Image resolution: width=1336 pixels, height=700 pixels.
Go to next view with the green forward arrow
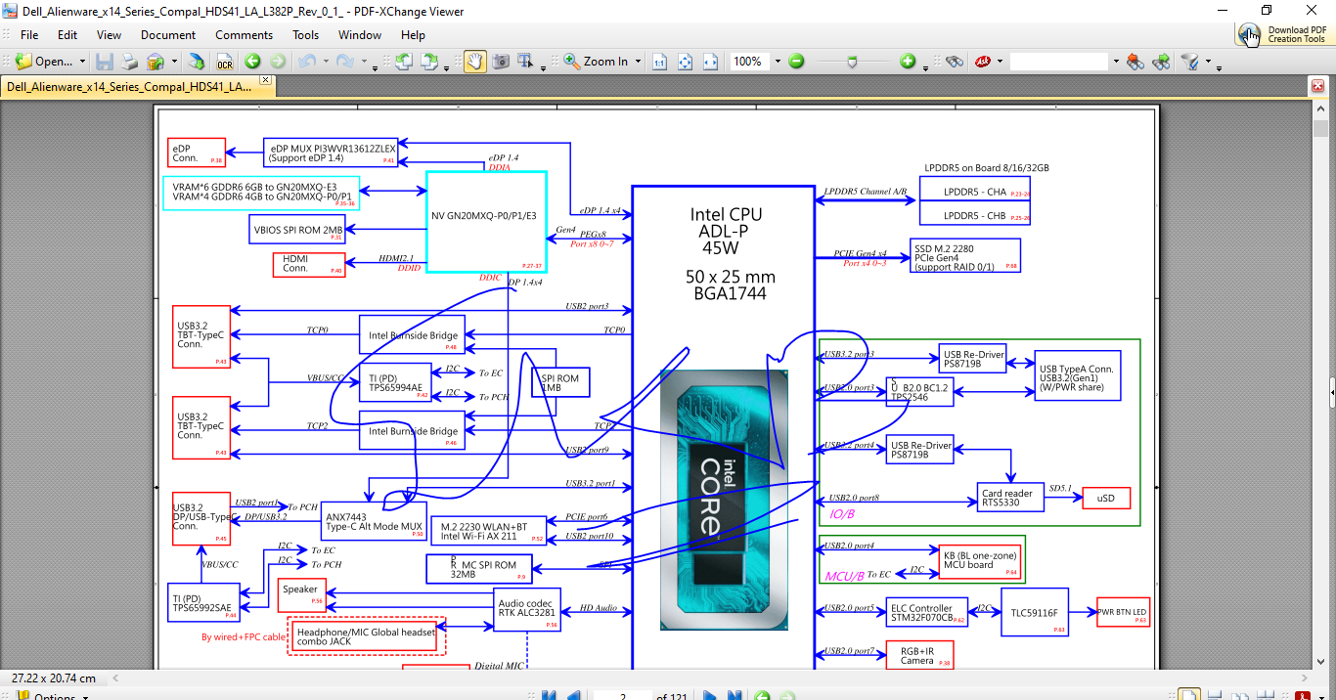[x=278, y=61]
